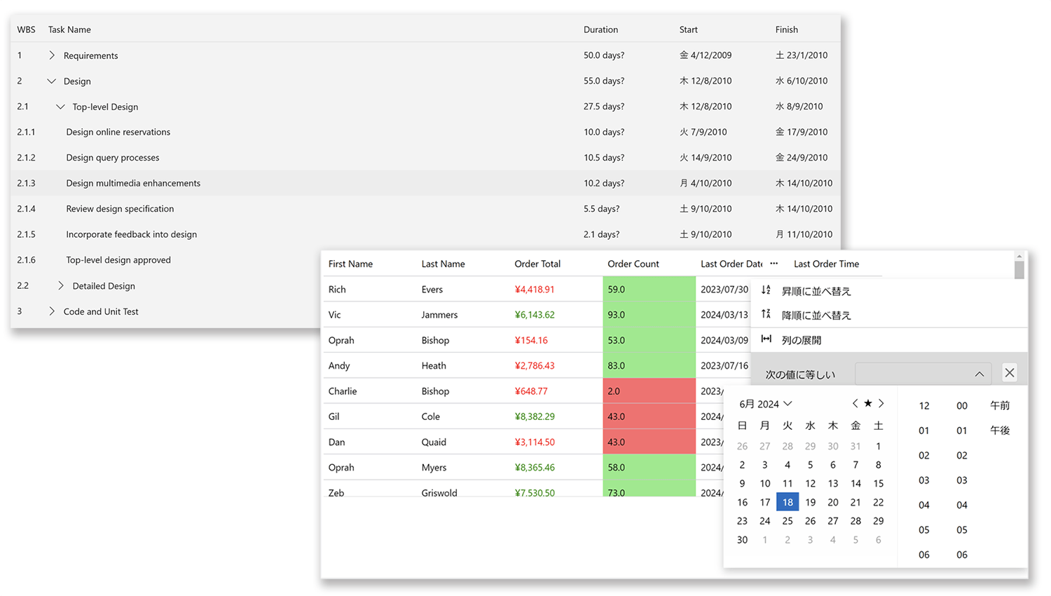Screen dimensions: 1051x596
Task: Advance to the next month in the calendar
Action: (x=881, y=404)
